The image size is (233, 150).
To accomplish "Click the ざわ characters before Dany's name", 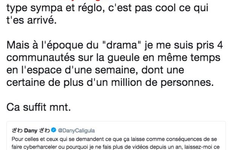I will [17, 130].
